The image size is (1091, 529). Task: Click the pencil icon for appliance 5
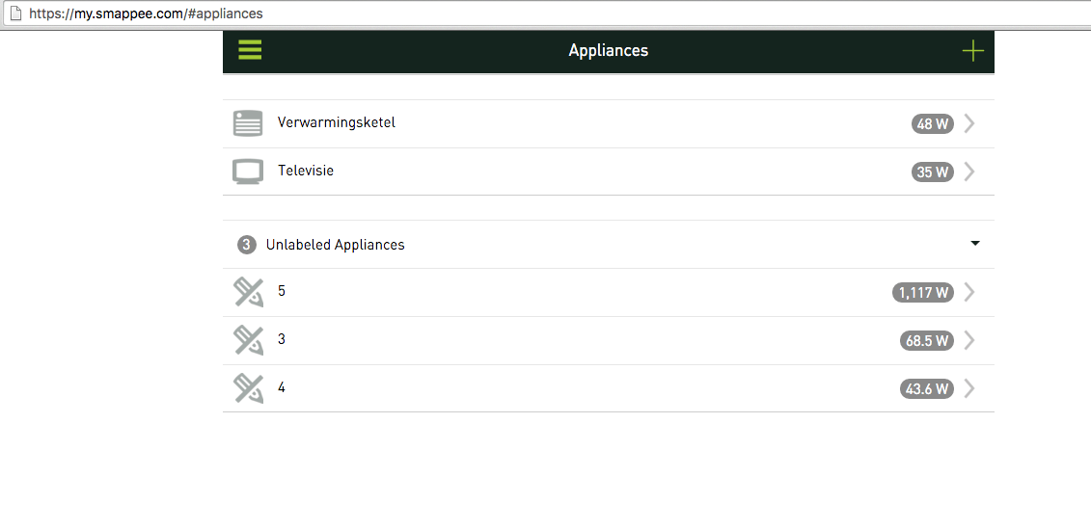(x=248, y=292)
